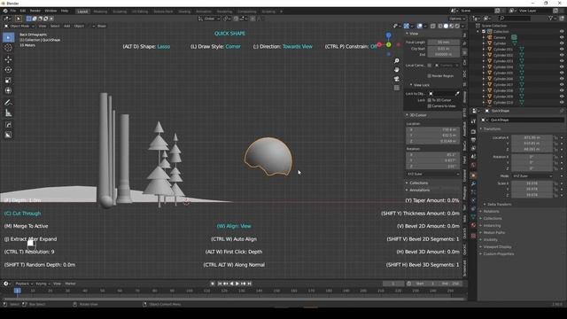Click the Scale Z value field

(x=532, y=195)
